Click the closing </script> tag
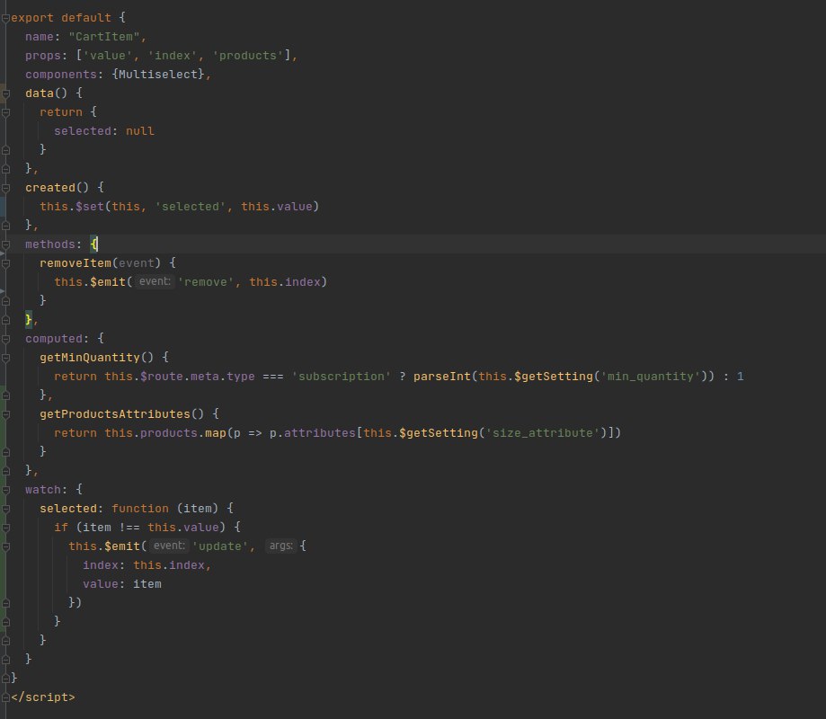 (x=42, y=697)
